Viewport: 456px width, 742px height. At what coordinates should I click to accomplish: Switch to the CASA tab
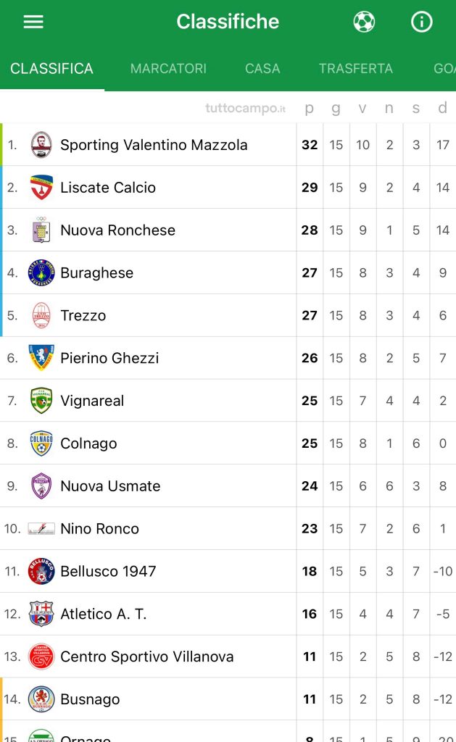pos(262,69)
